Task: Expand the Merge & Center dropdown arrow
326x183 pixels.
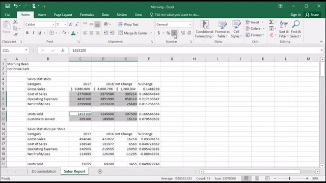Action: tap(151, 33)
